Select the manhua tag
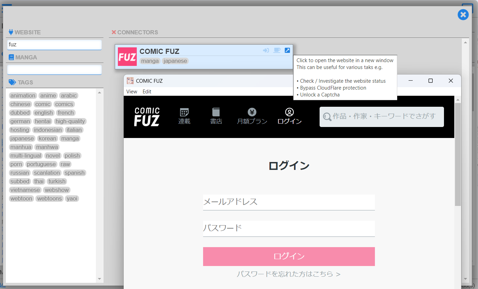The image size is (478, 289). [x=21, y=147]
